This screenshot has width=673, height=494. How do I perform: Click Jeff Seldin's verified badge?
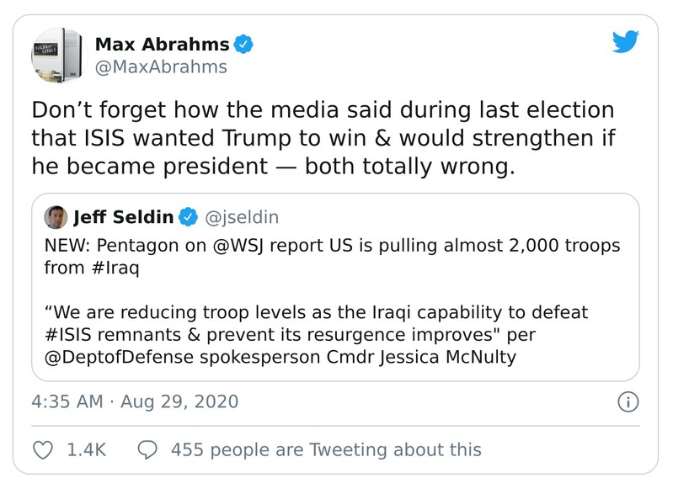click(190, 217)
